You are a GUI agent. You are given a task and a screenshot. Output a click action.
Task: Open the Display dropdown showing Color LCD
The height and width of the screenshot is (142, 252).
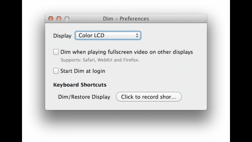pos(108,36)
